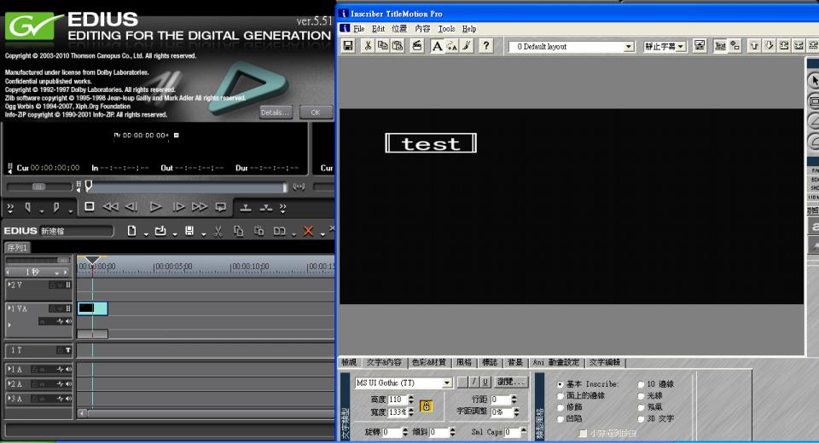Image resolution: width=819 pixels, height=443 pixels.
Task: Open the MS UI Gothic font dropdown
Action: (447, 383)
